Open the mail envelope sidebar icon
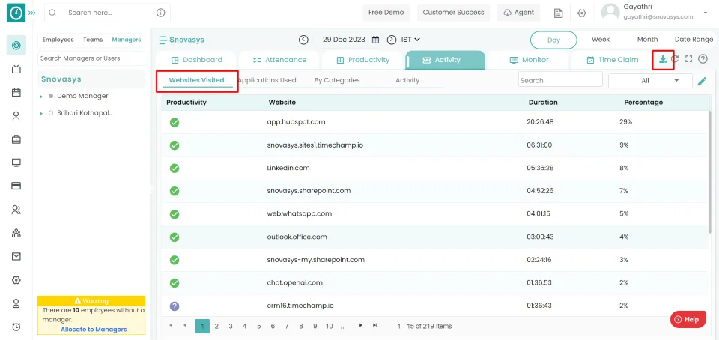 pos(16,257)
